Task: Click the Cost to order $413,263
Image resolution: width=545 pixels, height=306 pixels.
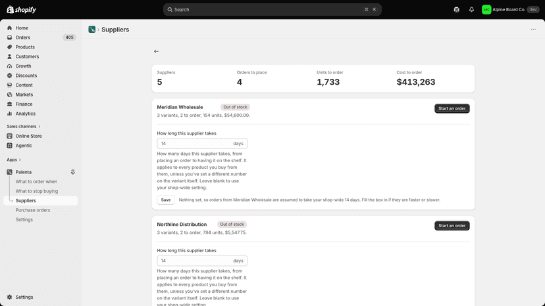Action: click(x=416, y=82)
